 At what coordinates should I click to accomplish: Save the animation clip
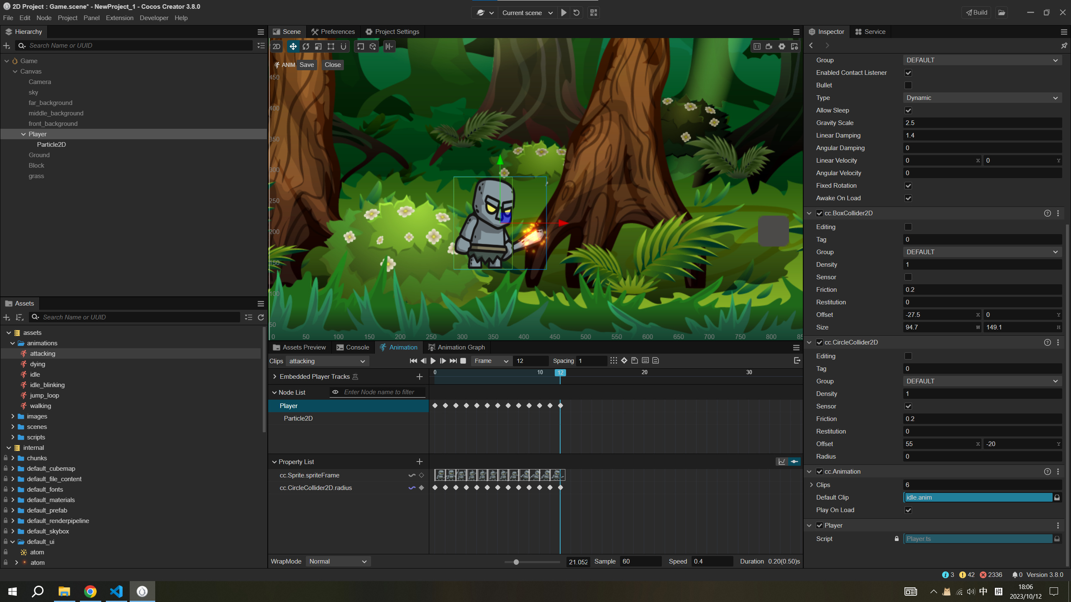(306, 65)
